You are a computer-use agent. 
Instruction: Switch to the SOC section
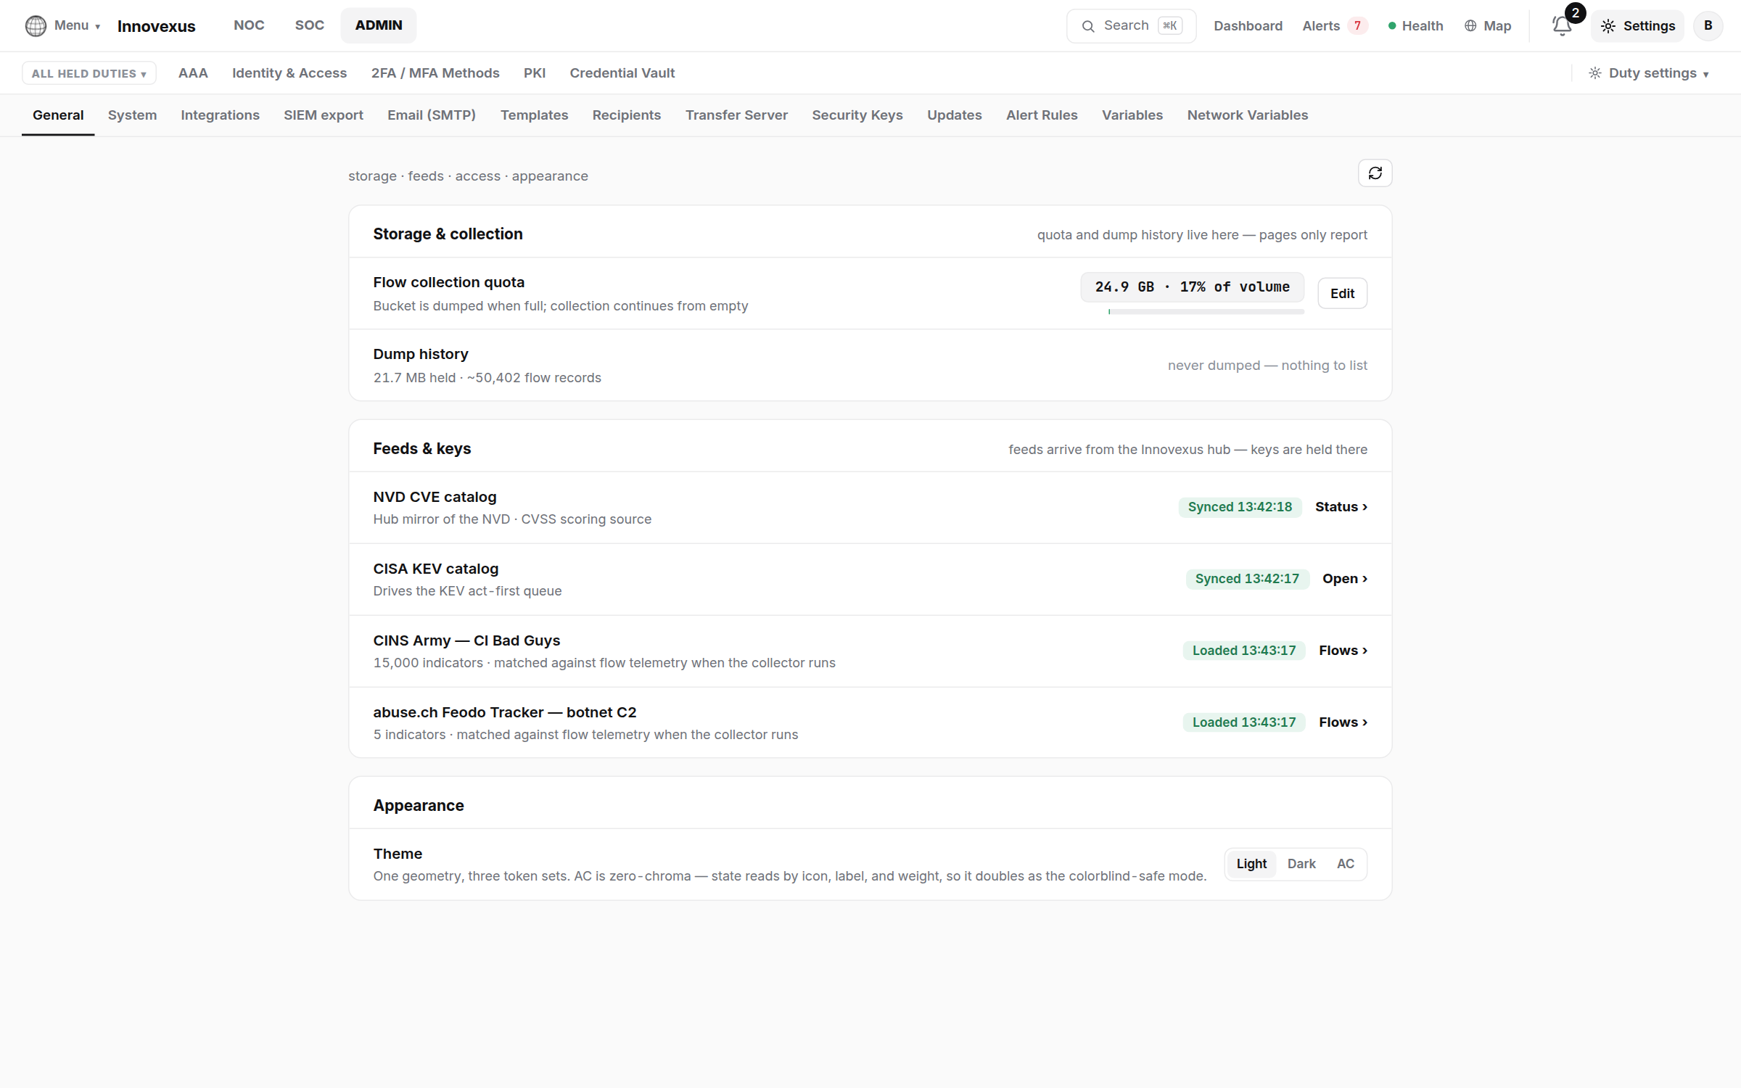pos(309,25)
